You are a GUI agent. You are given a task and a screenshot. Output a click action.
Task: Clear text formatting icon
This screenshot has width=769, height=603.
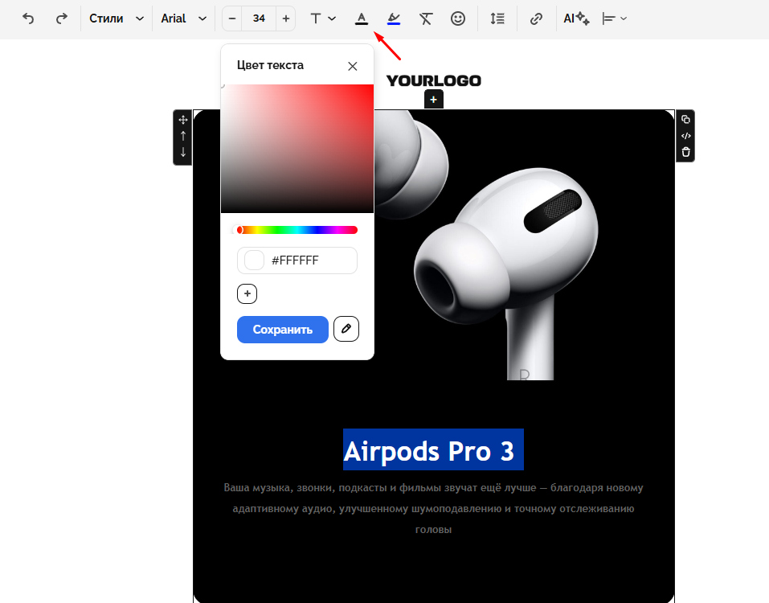pos(426,18)
